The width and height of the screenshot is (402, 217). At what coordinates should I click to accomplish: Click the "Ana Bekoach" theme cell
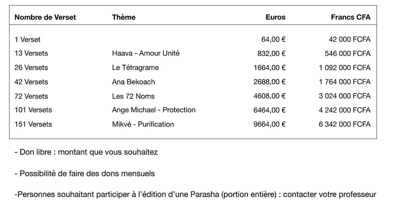[133, 82]
